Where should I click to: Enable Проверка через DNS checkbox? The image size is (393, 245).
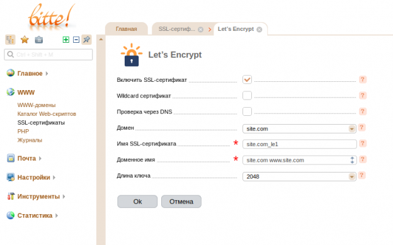click(x=247, y=111)
